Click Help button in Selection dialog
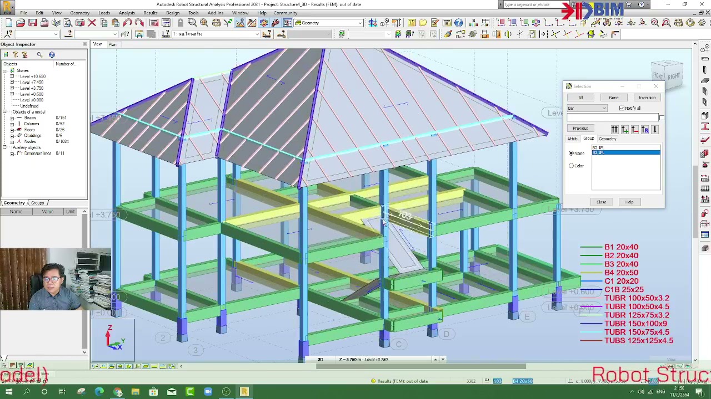This screenshot has width=711, height=399. pos(629,202)
